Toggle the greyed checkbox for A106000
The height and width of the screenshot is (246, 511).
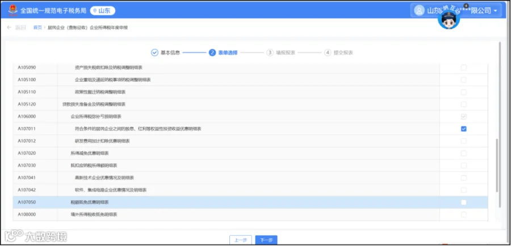[x=463, y=117]
